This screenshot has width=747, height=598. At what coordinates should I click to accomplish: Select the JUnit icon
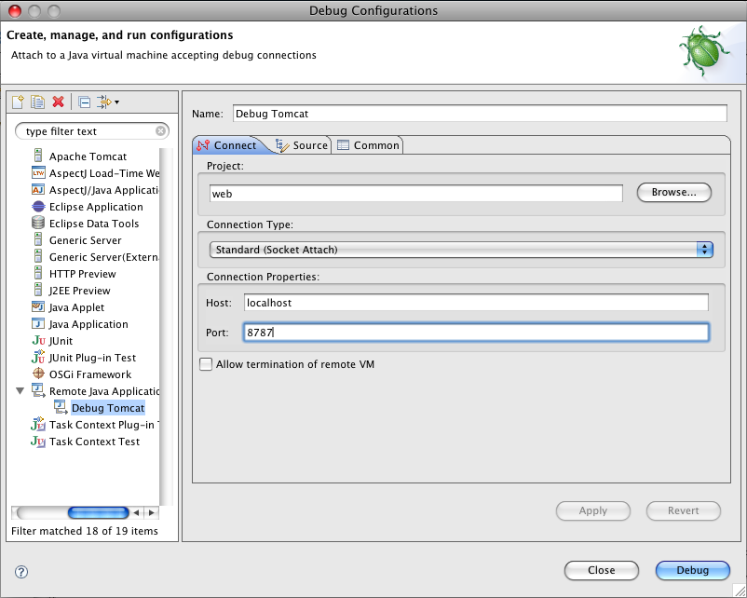coord(38,340)
